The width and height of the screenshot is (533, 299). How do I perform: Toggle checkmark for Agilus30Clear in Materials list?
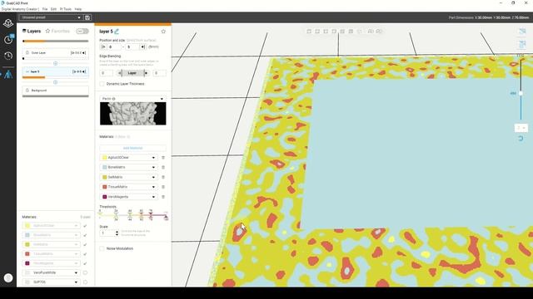pyautogui.click(x=85, y=226)
